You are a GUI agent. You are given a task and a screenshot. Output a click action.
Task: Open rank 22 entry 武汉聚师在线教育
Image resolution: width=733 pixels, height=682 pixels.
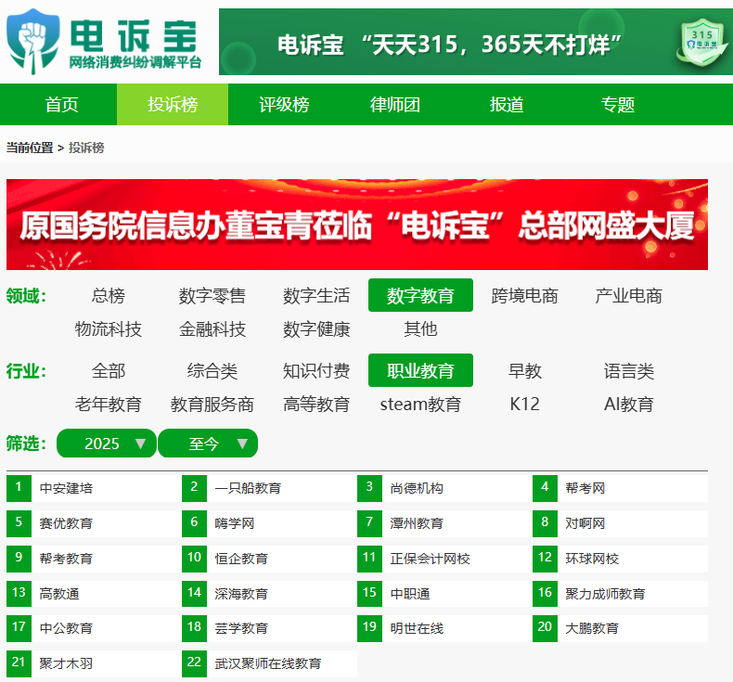[268, 663]
